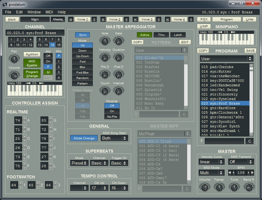Switch to the P/FX tab

[x=204, y=19]
